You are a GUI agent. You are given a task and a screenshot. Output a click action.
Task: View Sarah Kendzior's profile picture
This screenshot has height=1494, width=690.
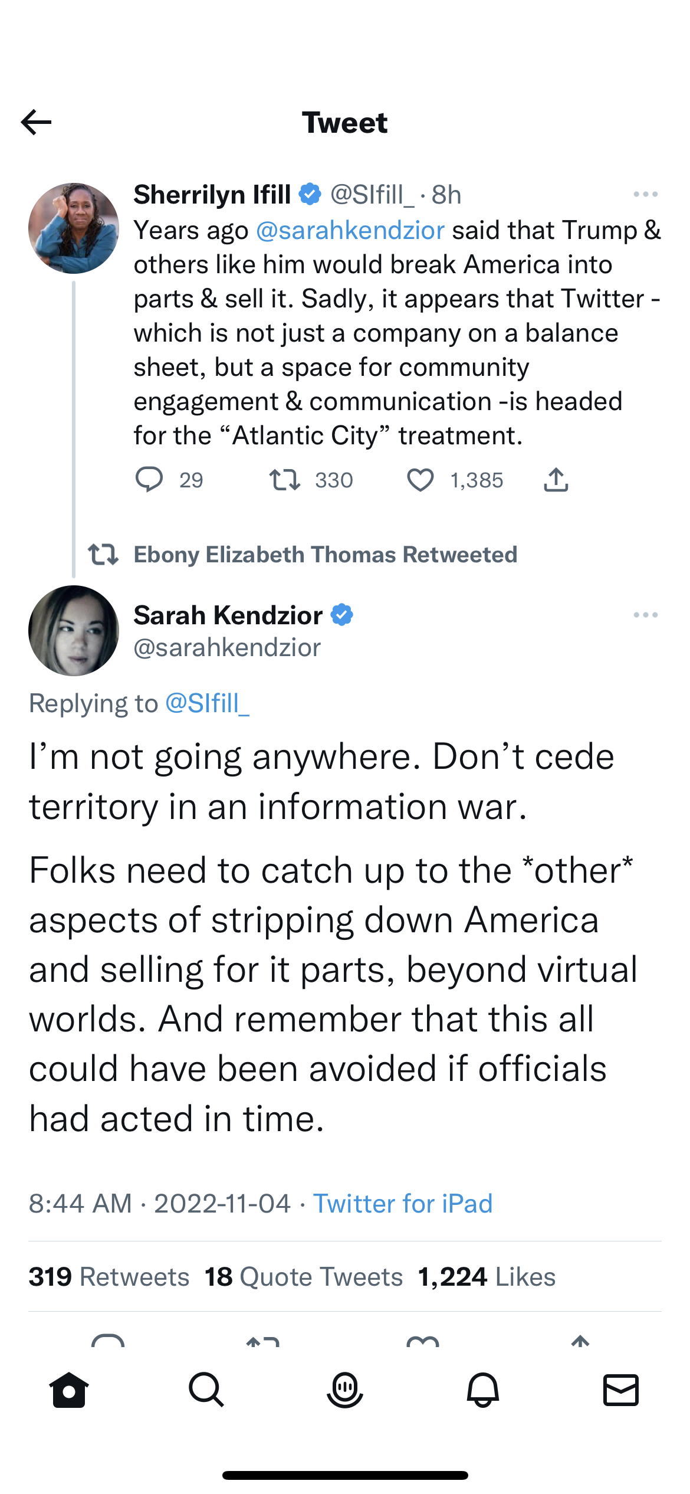tap(74, 631)
